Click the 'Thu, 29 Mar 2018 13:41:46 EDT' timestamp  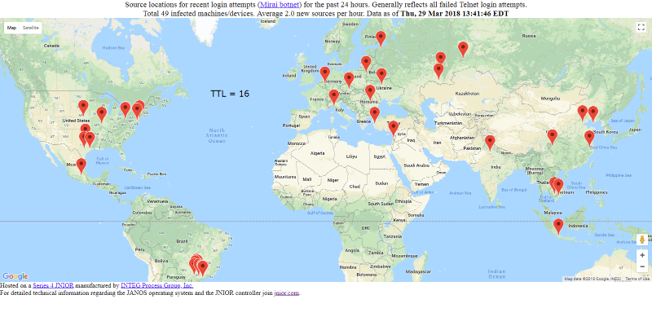coord(455,13)
